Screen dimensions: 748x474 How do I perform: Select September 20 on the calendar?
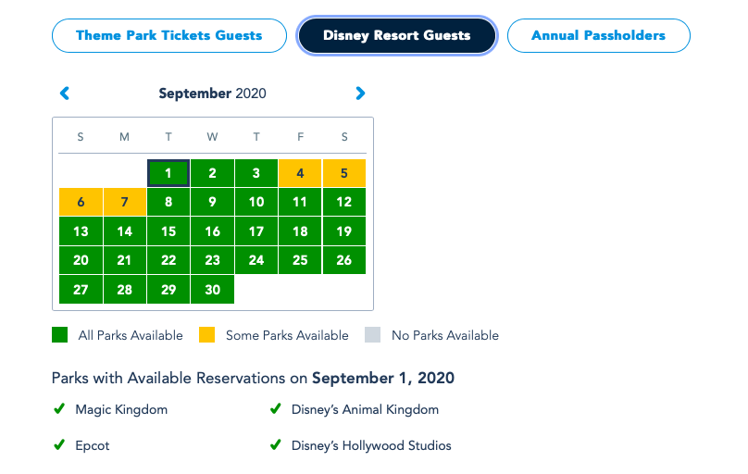[x=81, y=260]
